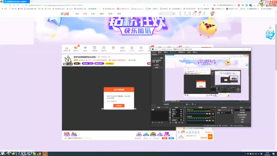Click 开始录制 in OBS controls
Image resolution: width=277 pixels, height=156 pixels.
pos(242,112)
